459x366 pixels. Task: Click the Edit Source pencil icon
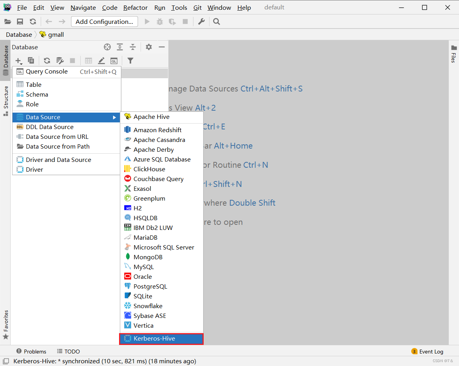101,61
